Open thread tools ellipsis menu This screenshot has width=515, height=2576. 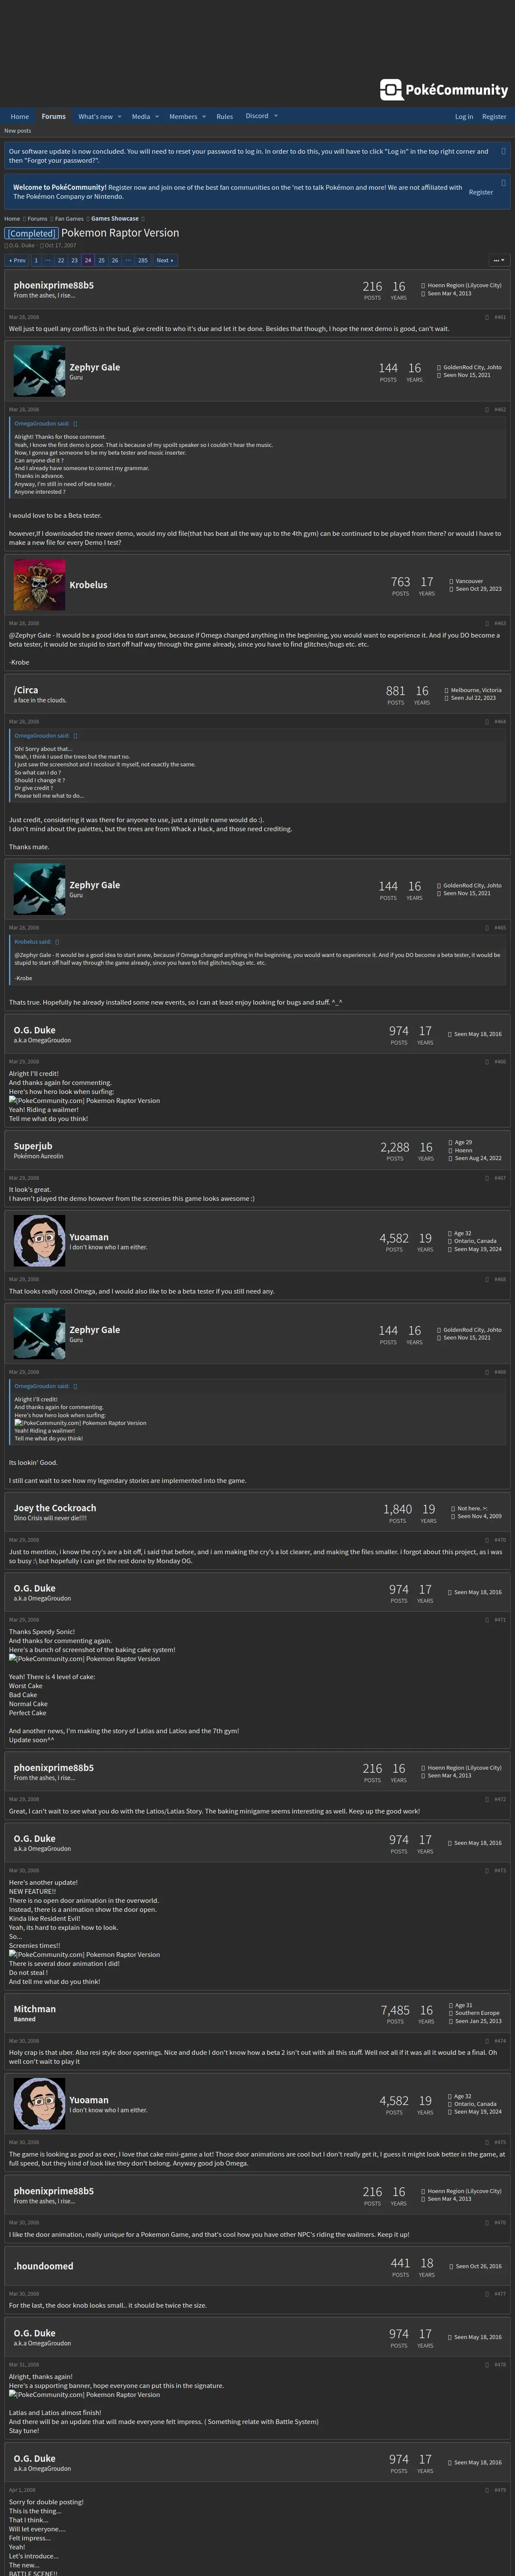[x=498, y=260]
